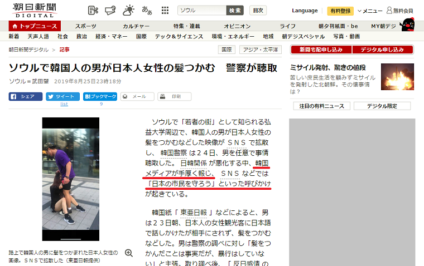Switch to the スポーツ tab
This screenshot has height=266, width=424.
(85, 26)
